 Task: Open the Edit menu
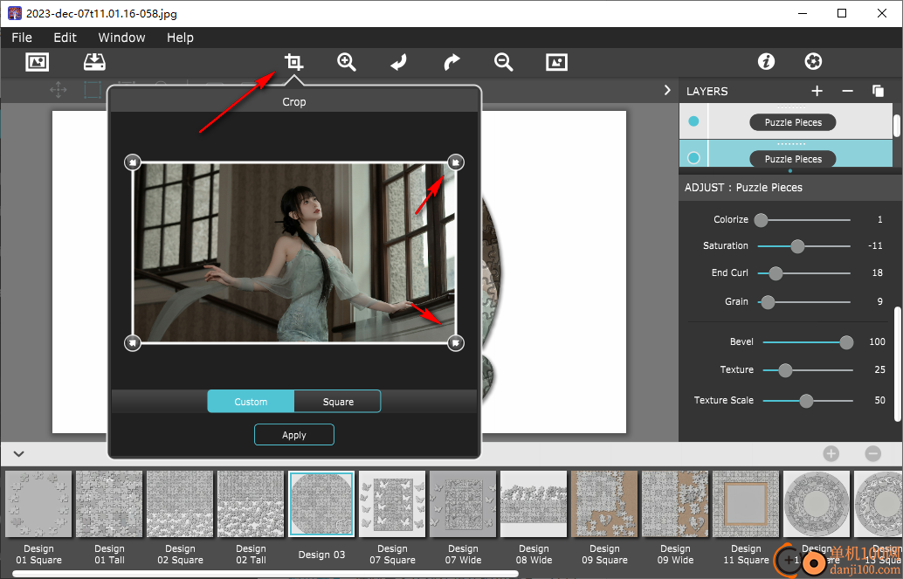[x=65, y=38]
